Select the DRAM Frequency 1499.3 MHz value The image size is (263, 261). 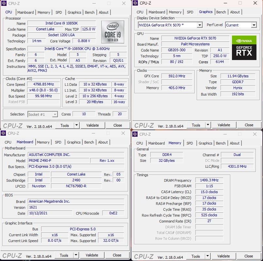(x=209, y=180)
